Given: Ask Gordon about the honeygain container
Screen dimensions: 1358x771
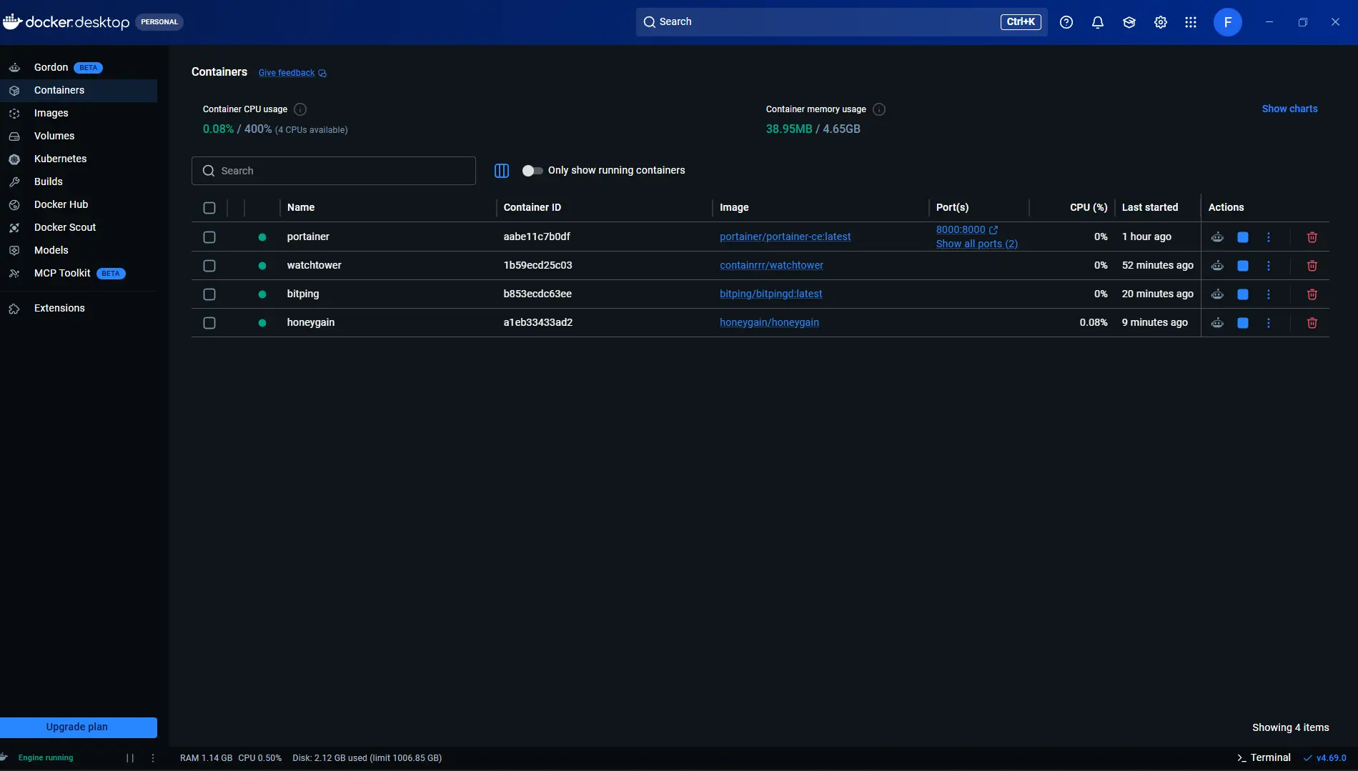Looking at the screenshot, I should pyautogui.click(x=1217, y=323).
